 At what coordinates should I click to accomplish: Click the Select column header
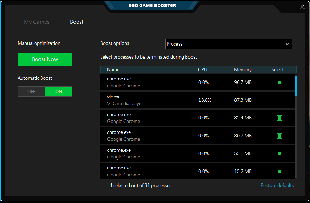click(277, 69)
